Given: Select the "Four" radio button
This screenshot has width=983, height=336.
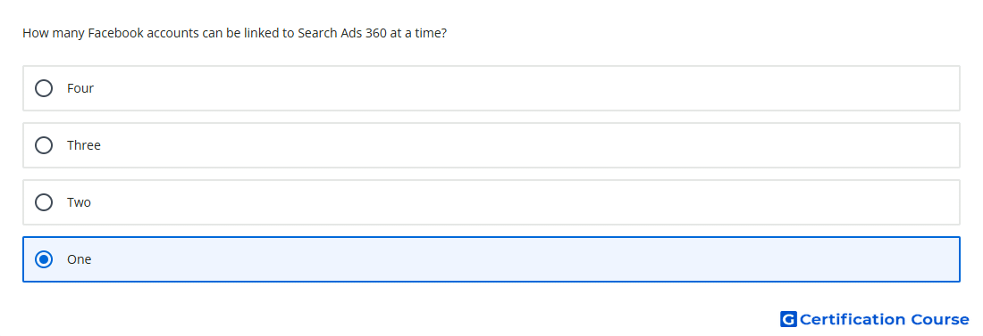Looking at the screenshot, I should 44,88.
